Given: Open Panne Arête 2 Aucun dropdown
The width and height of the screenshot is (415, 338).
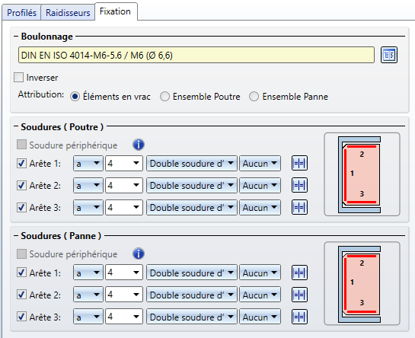Looking at the screenshot, I should pyautogui.click(x=260, y=295).
